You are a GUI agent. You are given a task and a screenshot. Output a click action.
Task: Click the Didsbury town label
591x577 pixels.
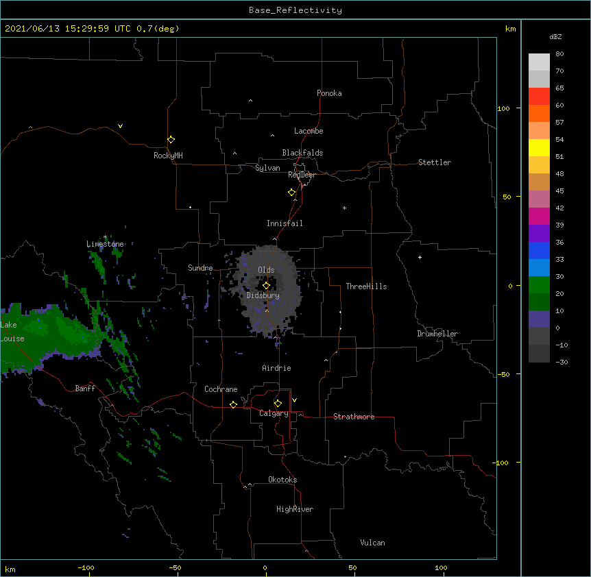263,295
